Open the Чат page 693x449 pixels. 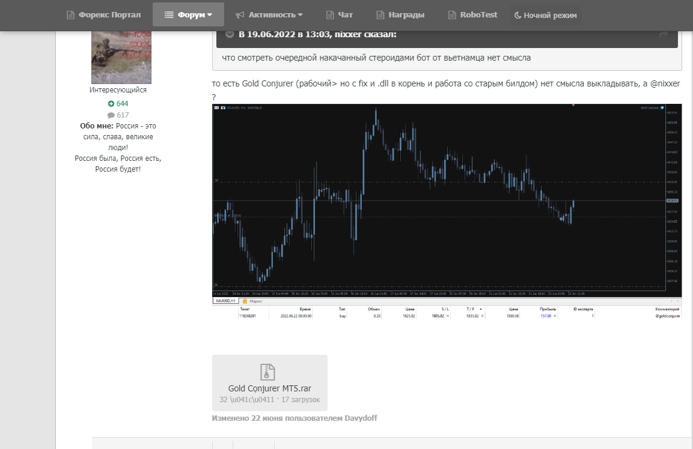pyautogui.click(x=340, y=14)
